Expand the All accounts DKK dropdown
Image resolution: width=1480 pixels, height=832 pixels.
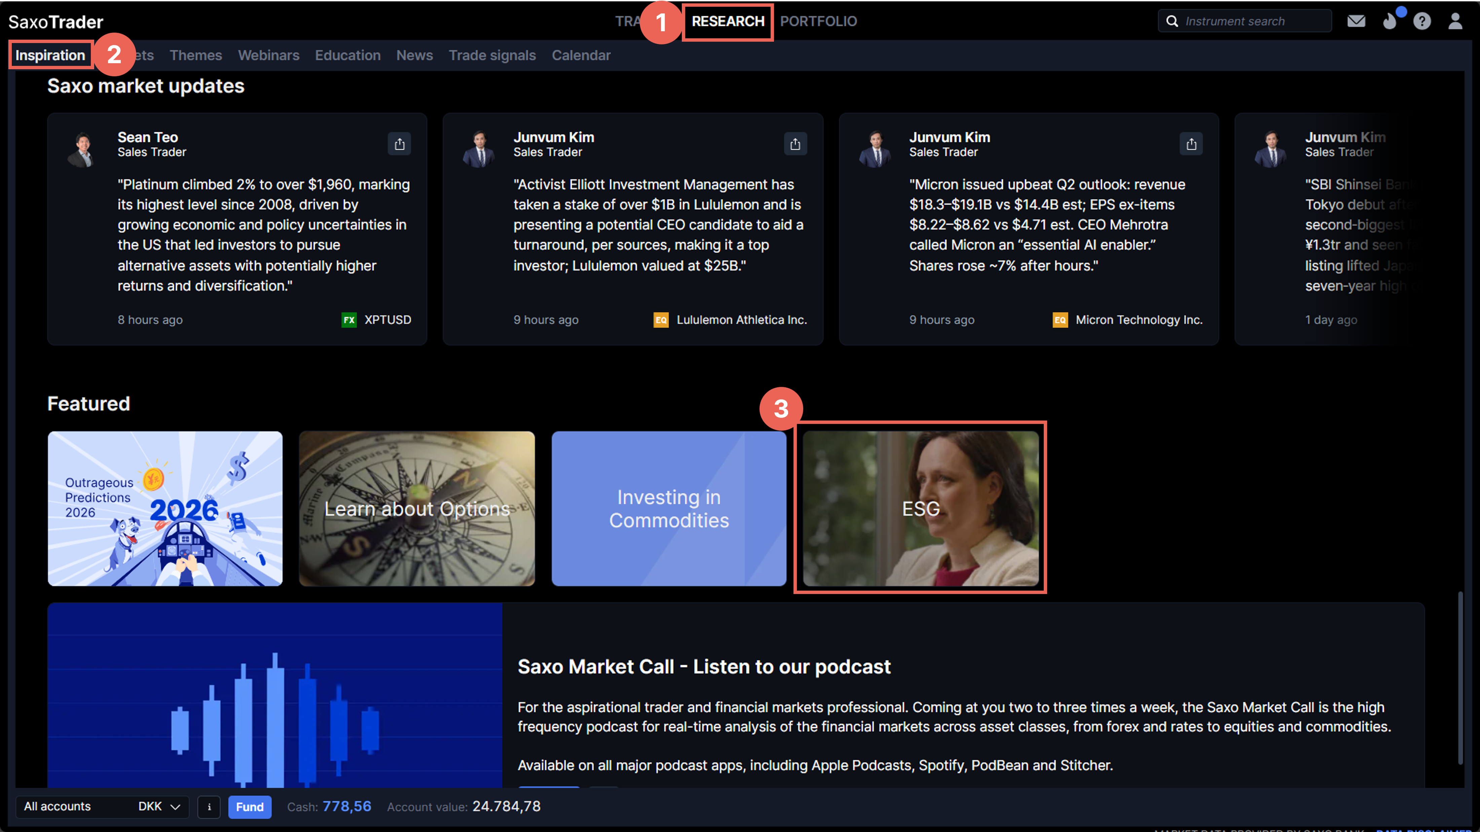click(x=102, y=807)
